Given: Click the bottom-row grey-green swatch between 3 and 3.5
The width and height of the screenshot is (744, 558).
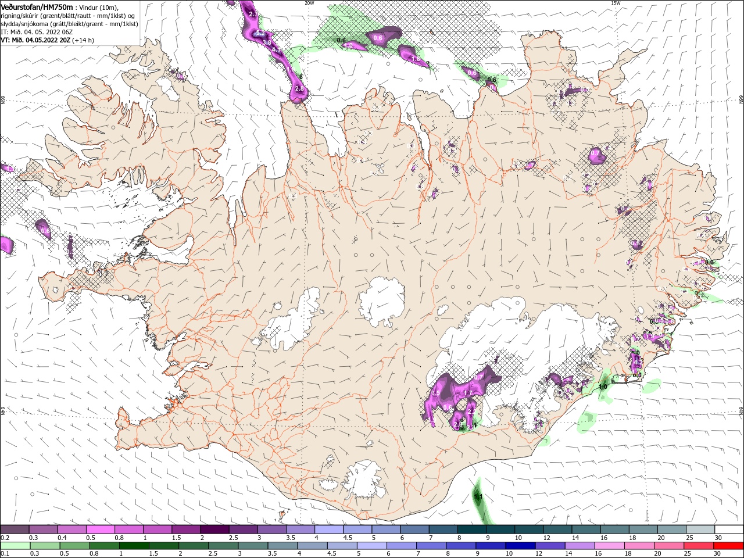Looking at the screenshot, I should coord(253,546).
